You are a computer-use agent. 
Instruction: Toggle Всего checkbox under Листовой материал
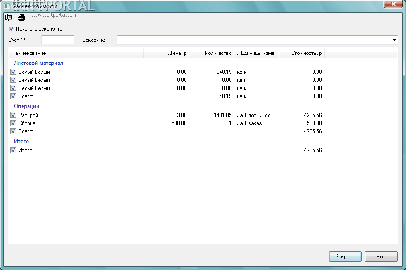pyautogui.click(x=13, y=96)
